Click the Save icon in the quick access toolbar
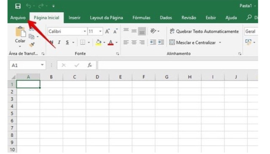This screenshot has height=154, width=270. coord(18,6)
